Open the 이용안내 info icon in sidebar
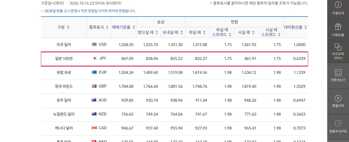The height and width of the screenshot is (142, 349). (338, 5)
